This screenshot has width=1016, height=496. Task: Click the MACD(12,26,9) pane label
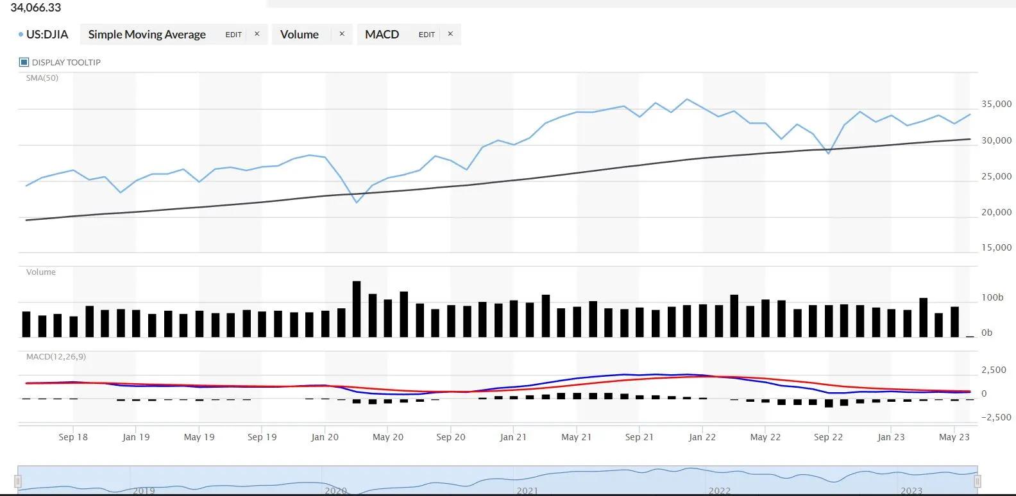(x=56, y=356)
